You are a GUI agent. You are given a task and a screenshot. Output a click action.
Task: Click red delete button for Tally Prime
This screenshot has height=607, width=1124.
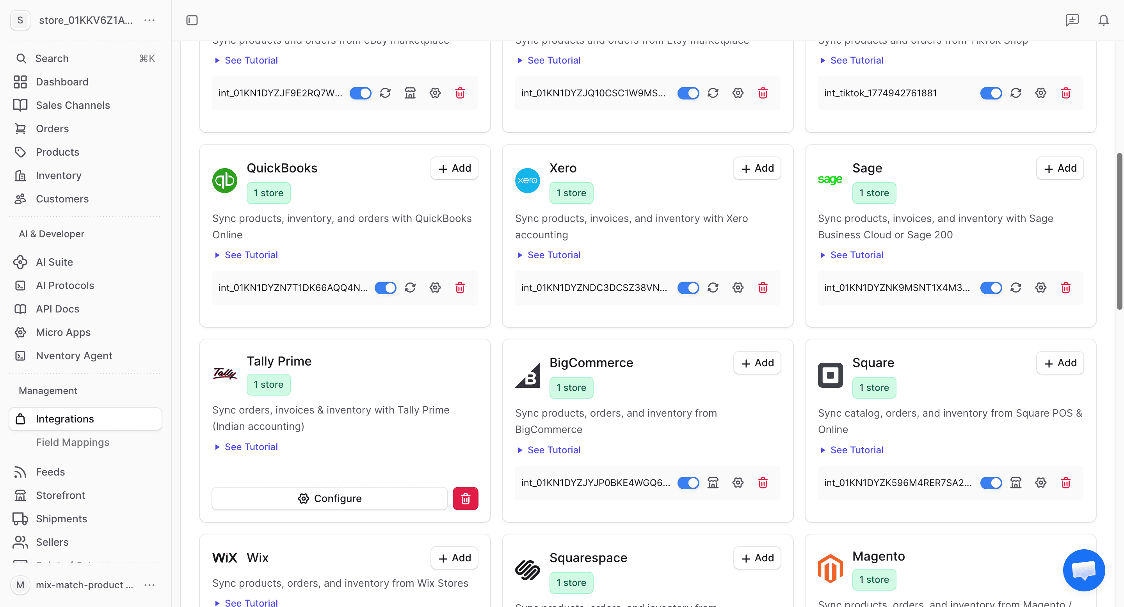[465, 499]
